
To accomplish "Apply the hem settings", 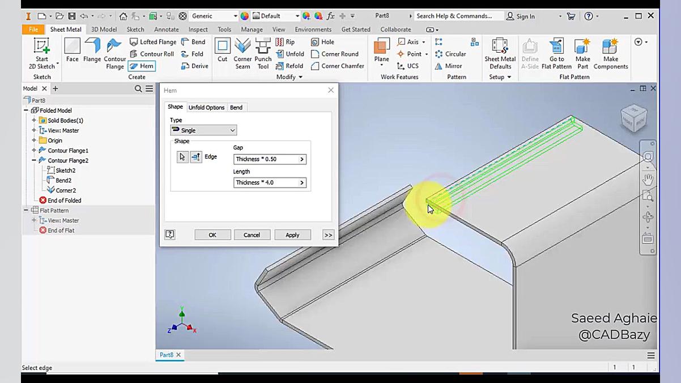I will point(292,235).
